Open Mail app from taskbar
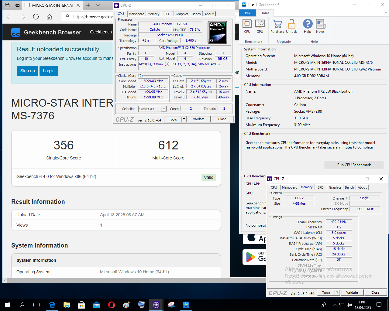This screenshot has width=389, height=311. (x=97, y=305)
